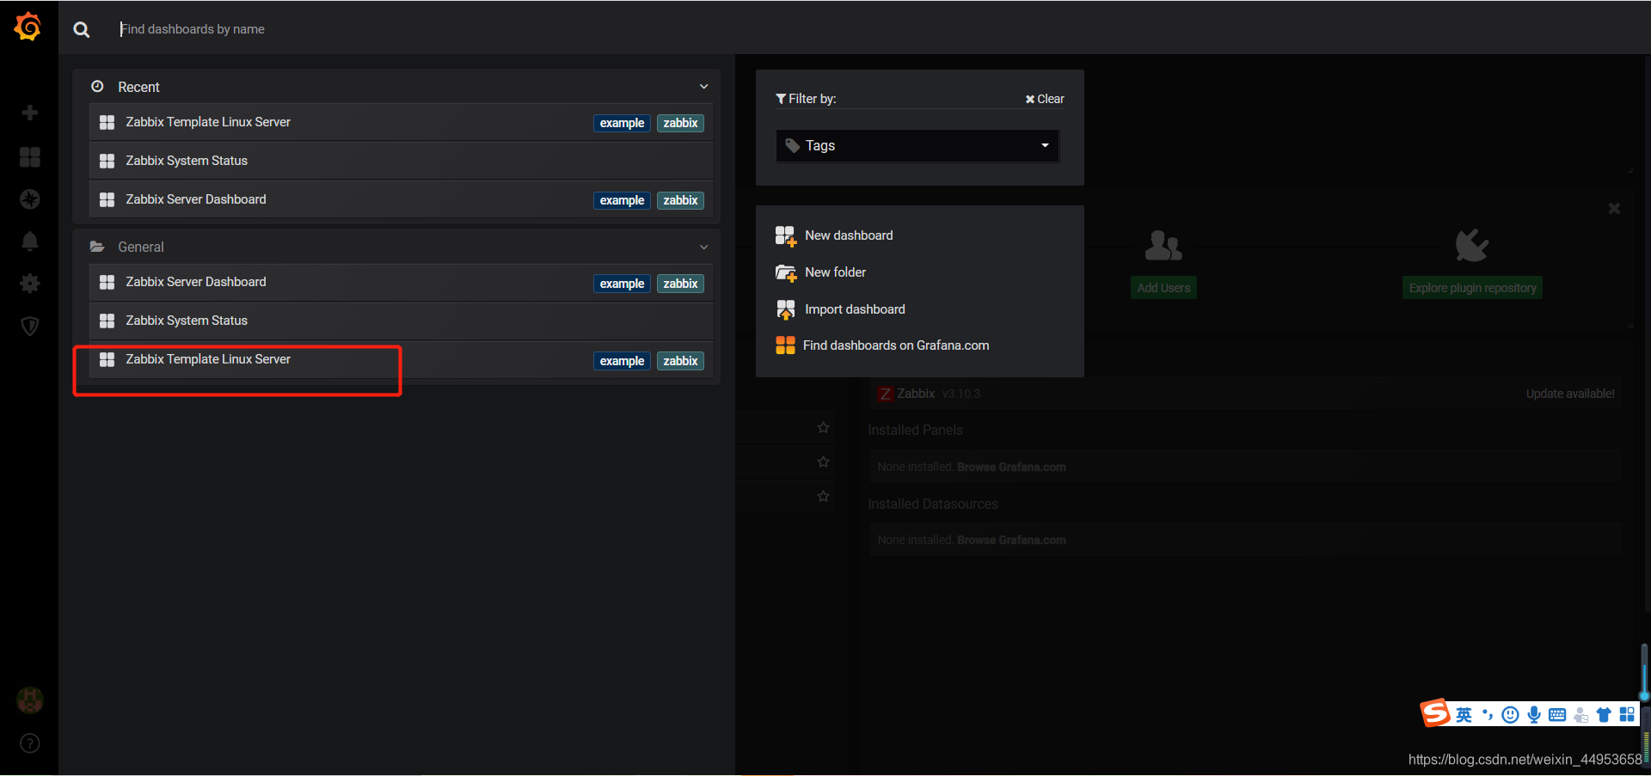Click the Update available! link
This screenshot has width=1651, height=776.
click(1570, 394)
